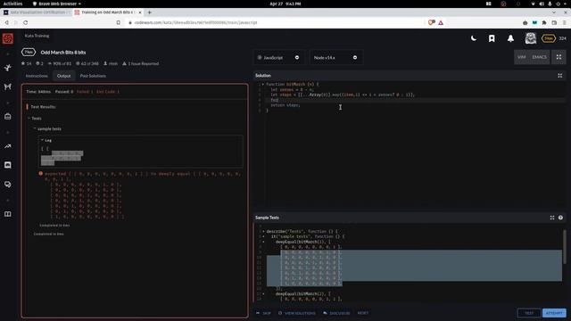Image resolution: width=571 pixels, height=321 pixels.
Task: Skip this kata
Action: (x=263, y=313)
